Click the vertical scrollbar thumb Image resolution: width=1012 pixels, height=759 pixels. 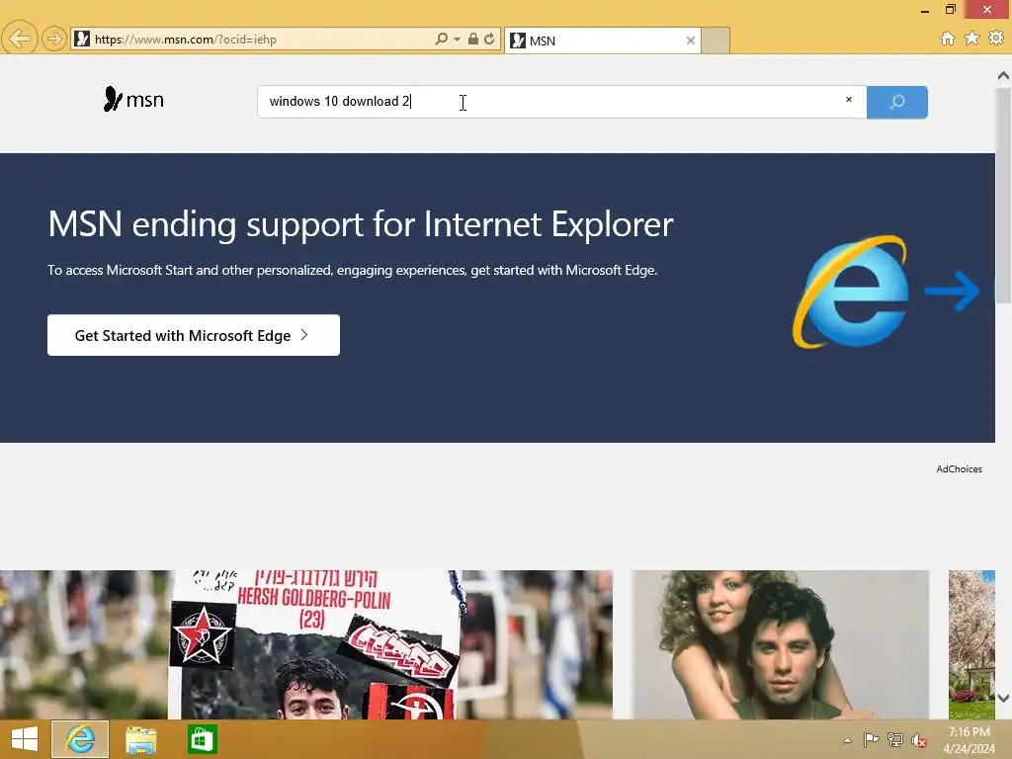pos(1003,195)
